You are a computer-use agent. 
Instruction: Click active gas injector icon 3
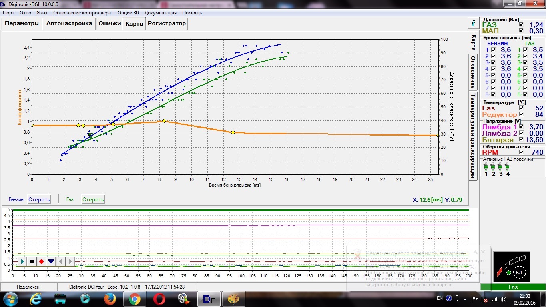(500, 166)
